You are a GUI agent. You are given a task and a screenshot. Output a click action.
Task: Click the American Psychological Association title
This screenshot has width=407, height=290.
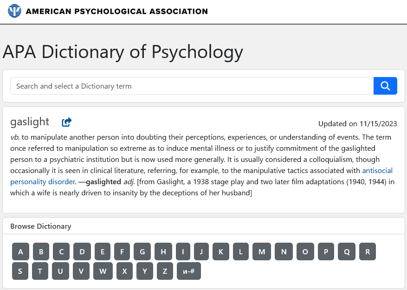click(x=117, y=11)
